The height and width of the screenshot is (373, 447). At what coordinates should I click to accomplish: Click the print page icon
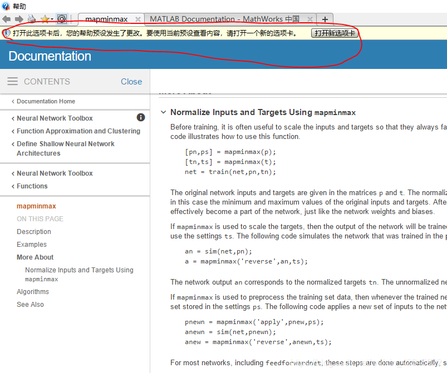[x=32, y=19]
